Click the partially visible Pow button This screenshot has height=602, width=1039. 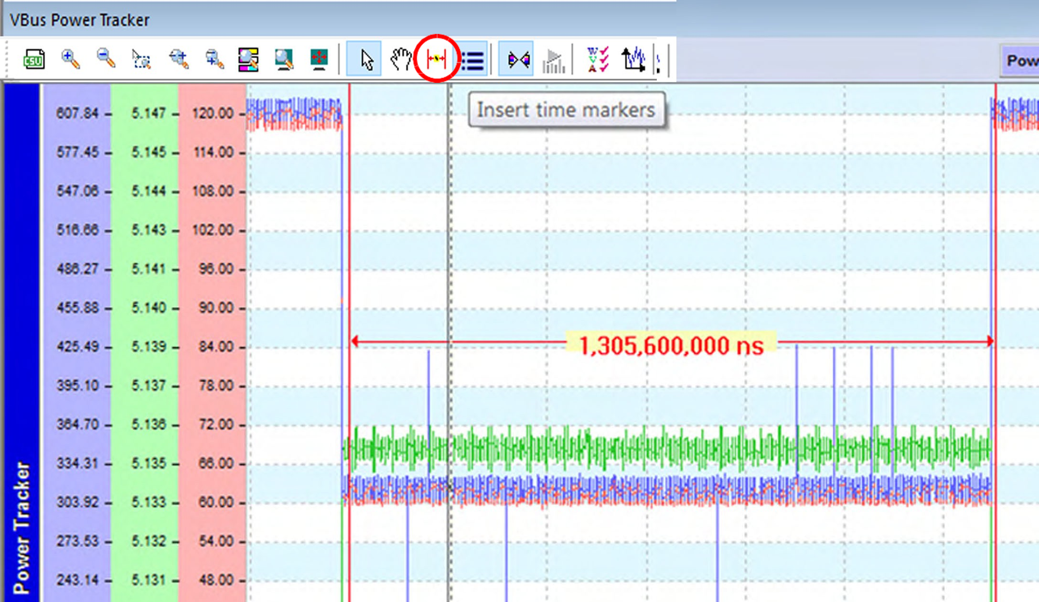click(x=1020, y=60)
